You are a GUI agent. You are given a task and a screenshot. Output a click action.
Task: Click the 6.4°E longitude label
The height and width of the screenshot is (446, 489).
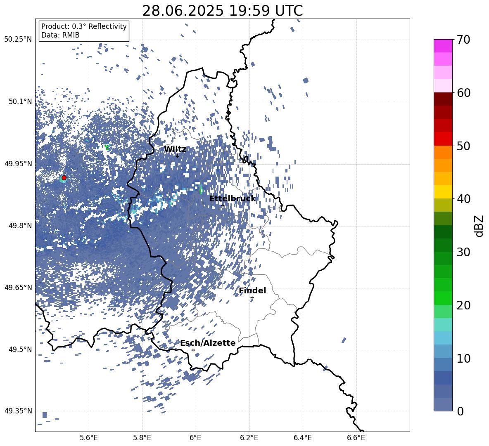[x=302, y=438]
